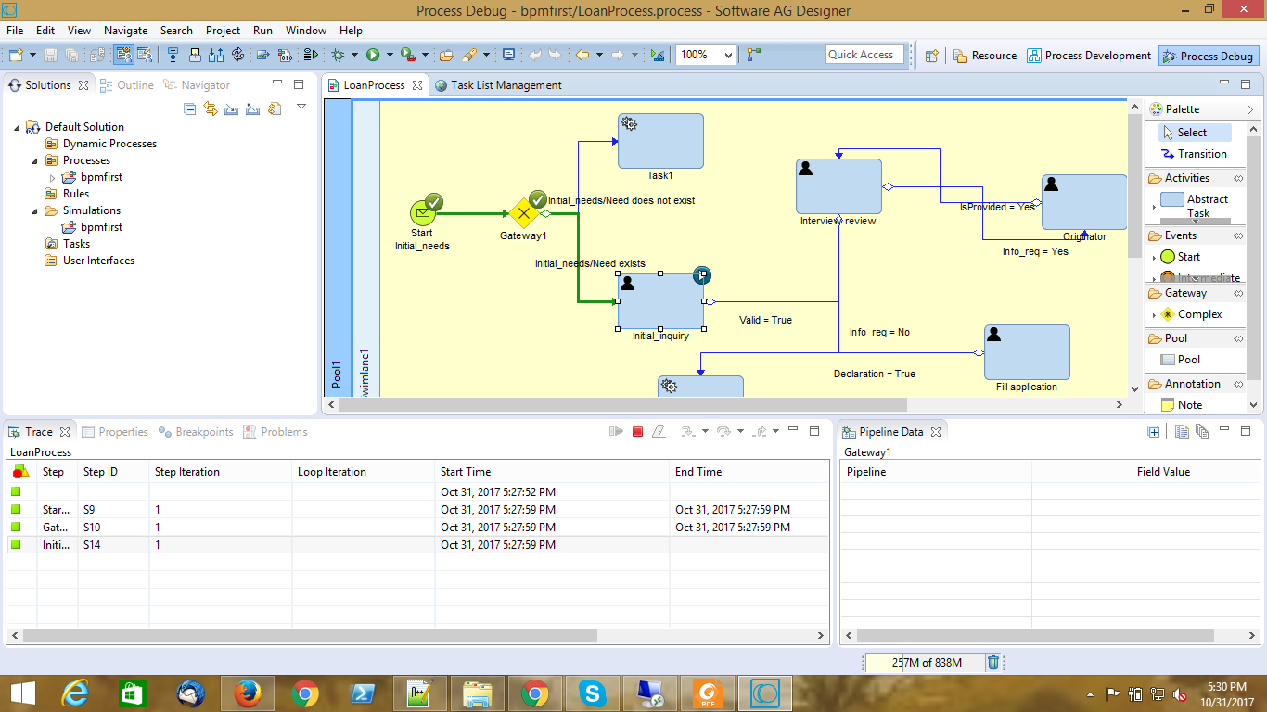1267x712 pixels.
Task: Switch to the Breakpoints tab
Action: [x=196, y=432]
